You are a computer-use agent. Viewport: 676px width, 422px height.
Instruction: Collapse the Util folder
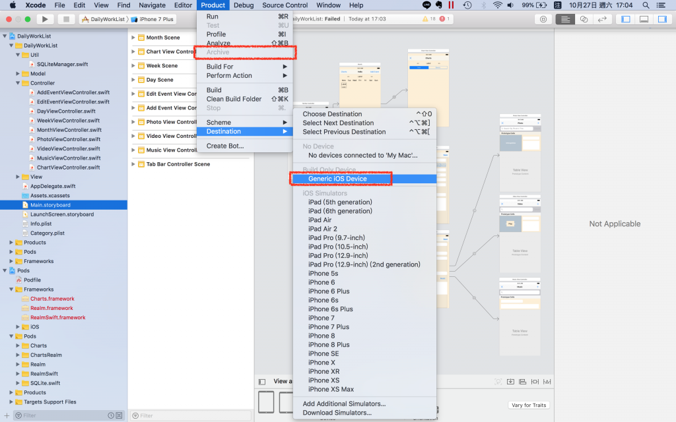point(18,55)
